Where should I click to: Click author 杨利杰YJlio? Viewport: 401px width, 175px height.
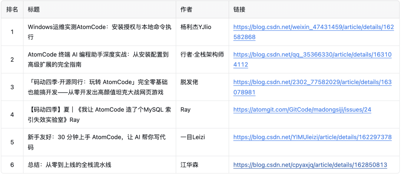(196, 27)
